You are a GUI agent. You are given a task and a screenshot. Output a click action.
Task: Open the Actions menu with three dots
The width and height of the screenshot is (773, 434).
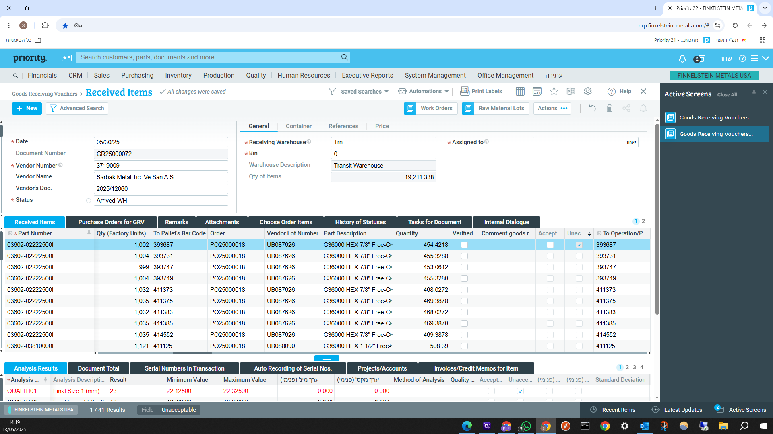click(552, 108)
